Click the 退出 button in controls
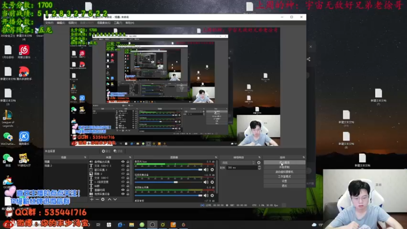This screenshot has width=407, height=229. click(284, 186)
